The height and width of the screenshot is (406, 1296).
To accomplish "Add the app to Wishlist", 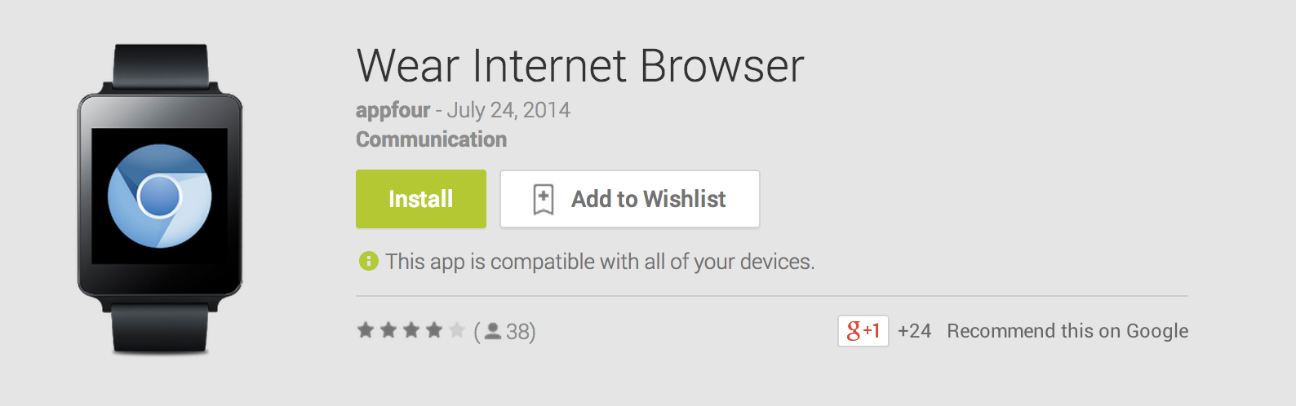I will point(630,199).
